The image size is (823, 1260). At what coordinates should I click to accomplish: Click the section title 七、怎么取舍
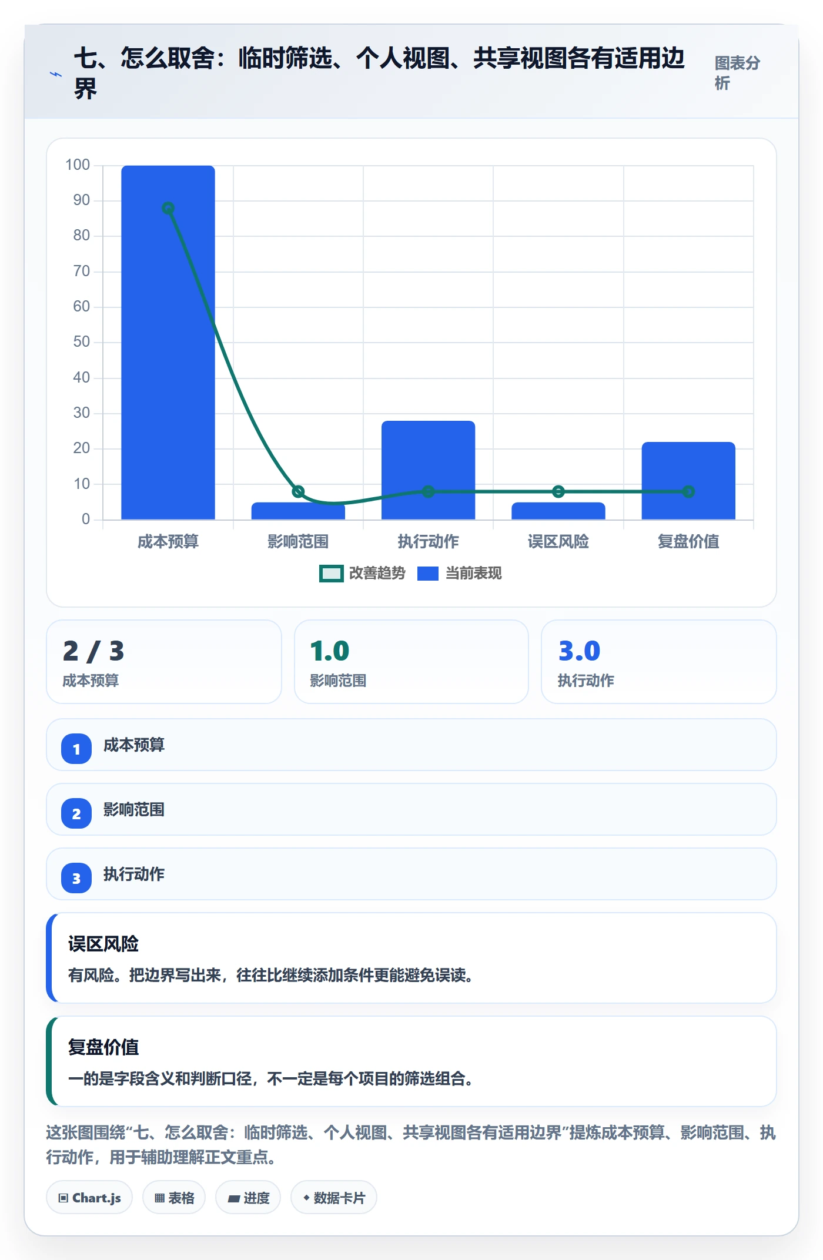[x=379, y=73]
